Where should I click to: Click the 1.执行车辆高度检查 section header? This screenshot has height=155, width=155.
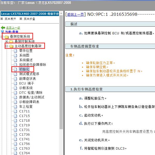coord(110,89)
